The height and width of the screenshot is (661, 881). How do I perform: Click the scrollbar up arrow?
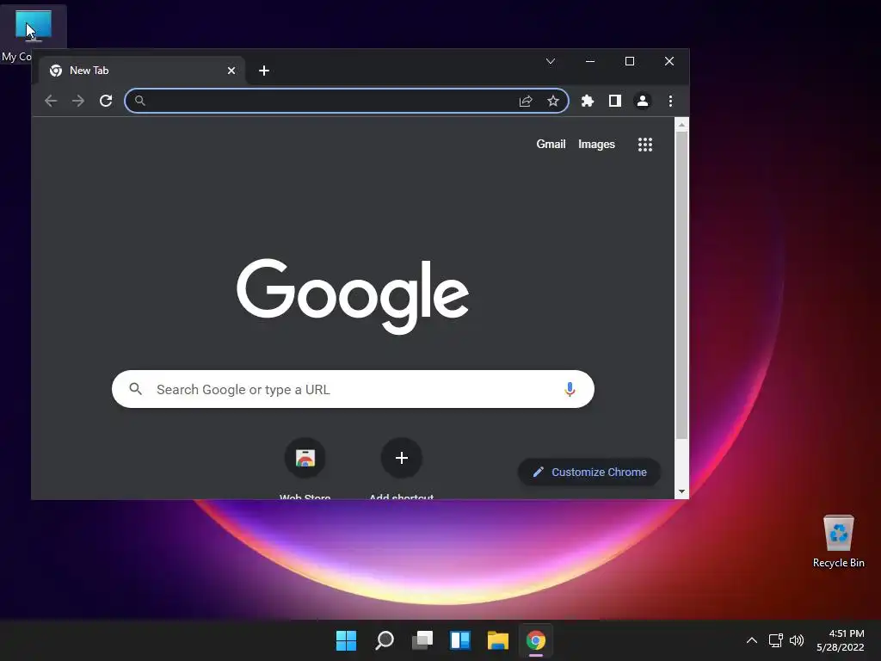681,125
